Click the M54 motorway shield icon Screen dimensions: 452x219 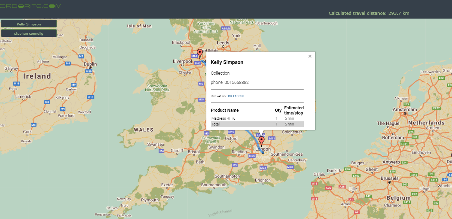(x=202, y=100)
